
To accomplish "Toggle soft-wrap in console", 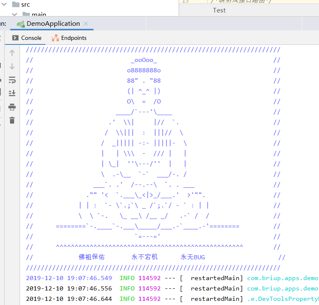I will point(12,80).
